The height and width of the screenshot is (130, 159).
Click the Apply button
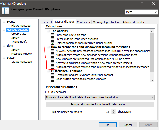coord(148,125)
